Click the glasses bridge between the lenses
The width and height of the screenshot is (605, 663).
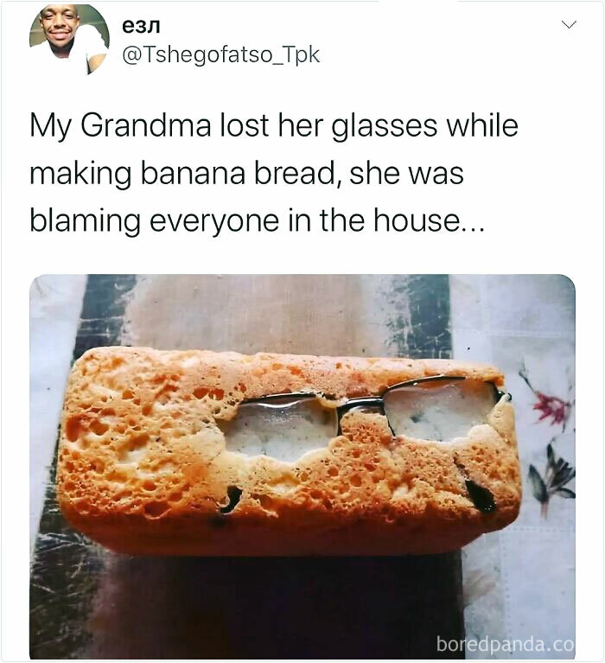pyautogui.click(x=360, y=405)
